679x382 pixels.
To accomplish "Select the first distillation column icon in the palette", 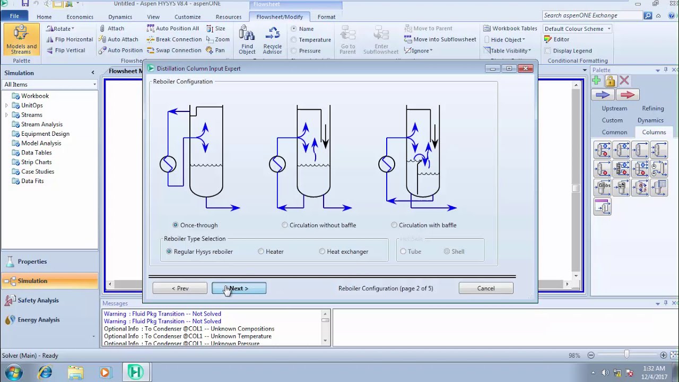I will [603, 150].
